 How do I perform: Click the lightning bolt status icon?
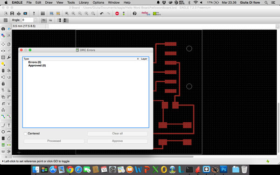coord(268,161)
